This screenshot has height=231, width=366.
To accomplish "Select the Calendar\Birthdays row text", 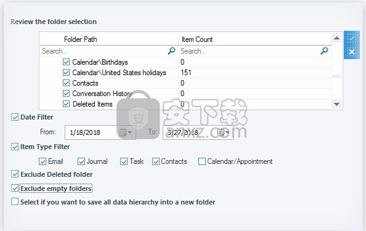I will pos(100,62).
